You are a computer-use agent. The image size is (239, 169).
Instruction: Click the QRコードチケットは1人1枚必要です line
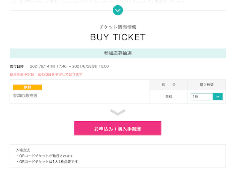click(x=47, y=162)
